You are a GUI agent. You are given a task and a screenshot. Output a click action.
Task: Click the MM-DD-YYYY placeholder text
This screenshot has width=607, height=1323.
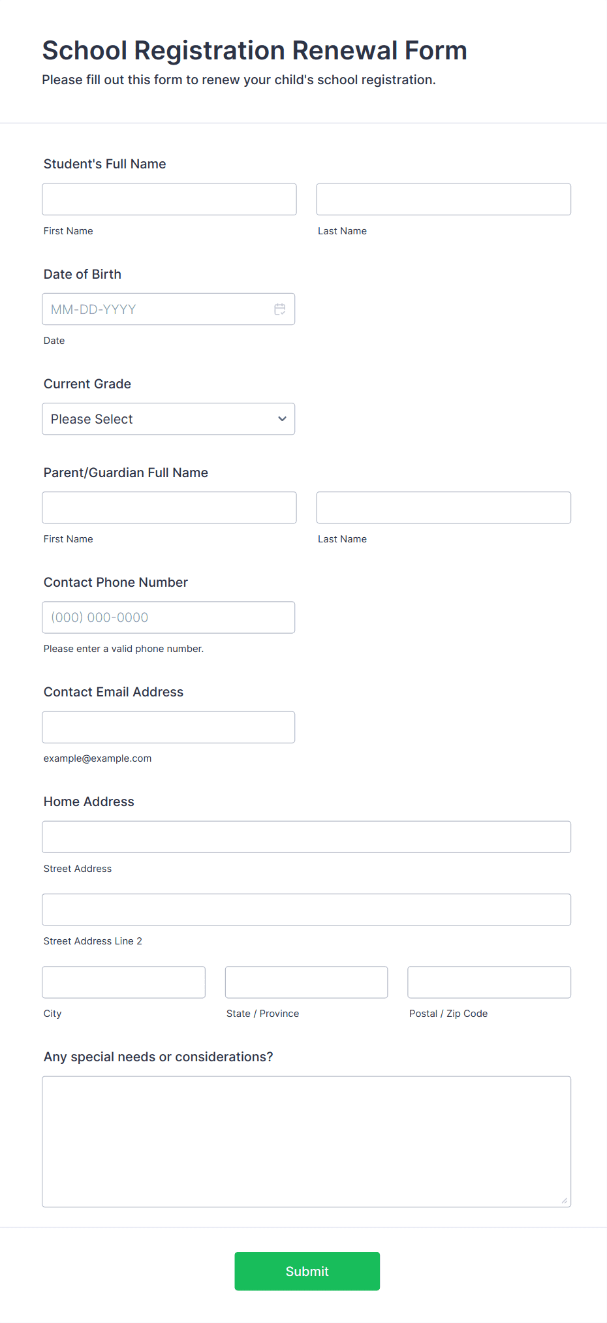(93, 309)
